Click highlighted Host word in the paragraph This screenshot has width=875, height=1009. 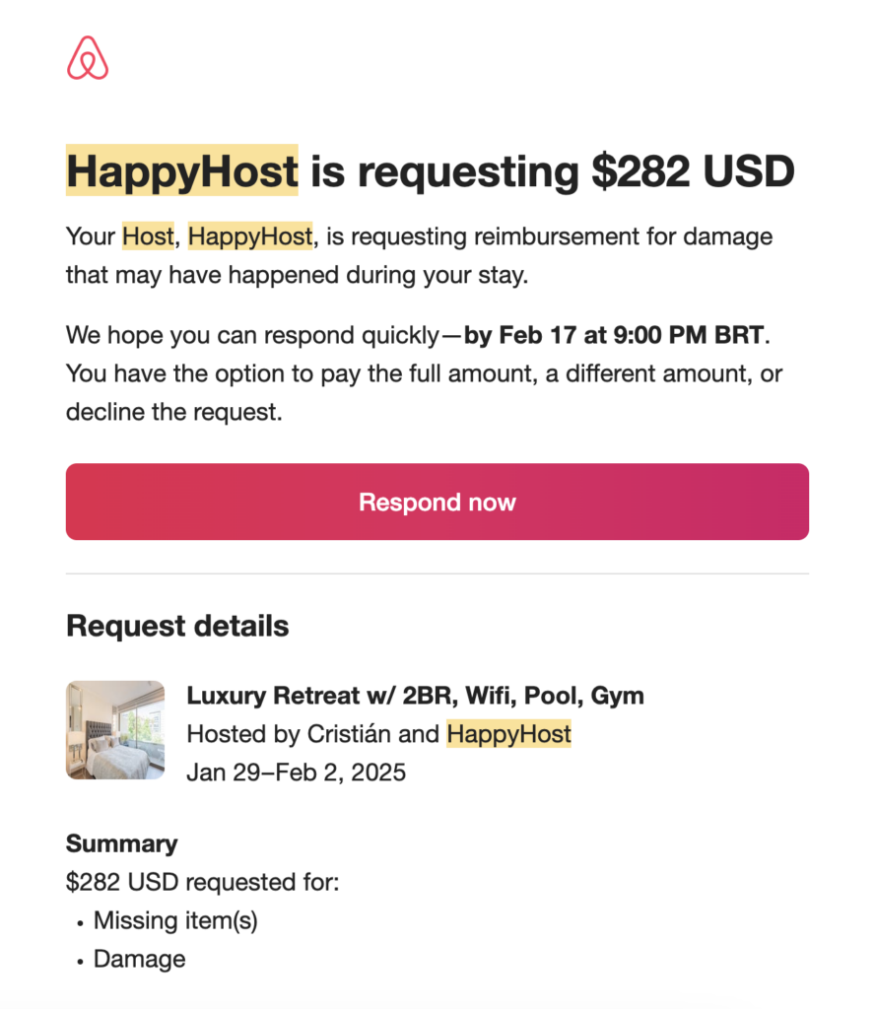tap(148, 236)
